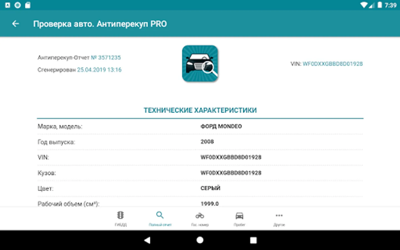Click the label Год выпуска:
The height and width of the screenshot is (250, 400).
56,142
